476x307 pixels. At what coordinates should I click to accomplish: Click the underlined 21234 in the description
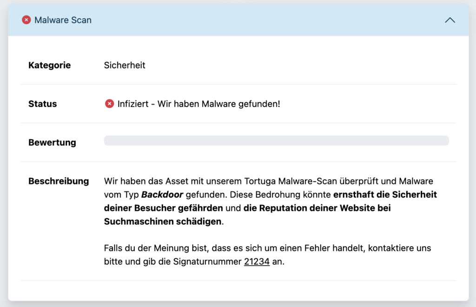pyautogui.click(x=256, y=261)
